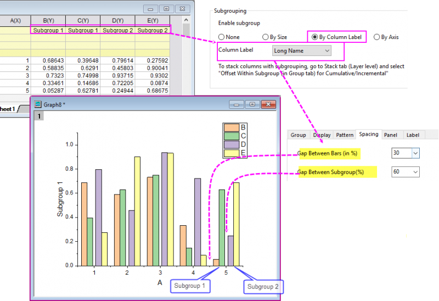Screen dimensions: 439x301
Task: Click the Sheet1 worksheet tab
Action: [x=8, y=109]
